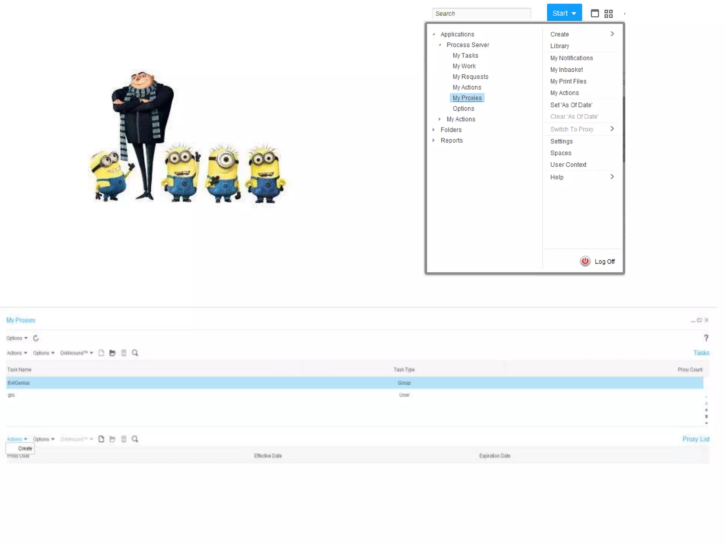Choose Create from Actions dropdown menu
This screenshot has height=544, width=726.
[25, 448]
